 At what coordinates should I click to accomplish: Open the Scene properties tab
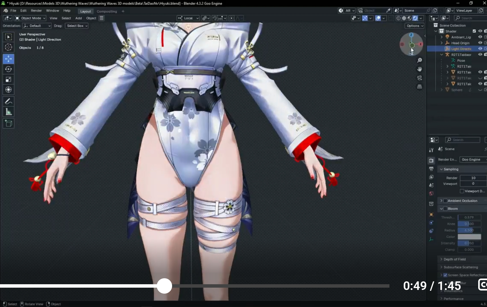pos(431,185)
